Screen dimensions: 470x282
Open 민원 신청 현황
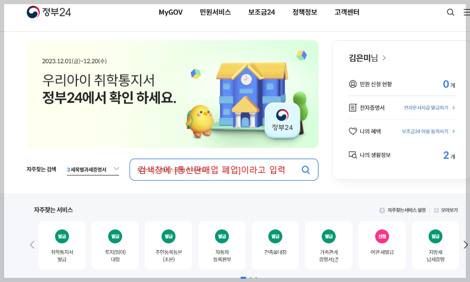(375, 84)
